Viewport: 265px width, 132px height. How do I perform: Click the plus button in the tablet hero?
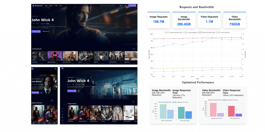(78, 91)
